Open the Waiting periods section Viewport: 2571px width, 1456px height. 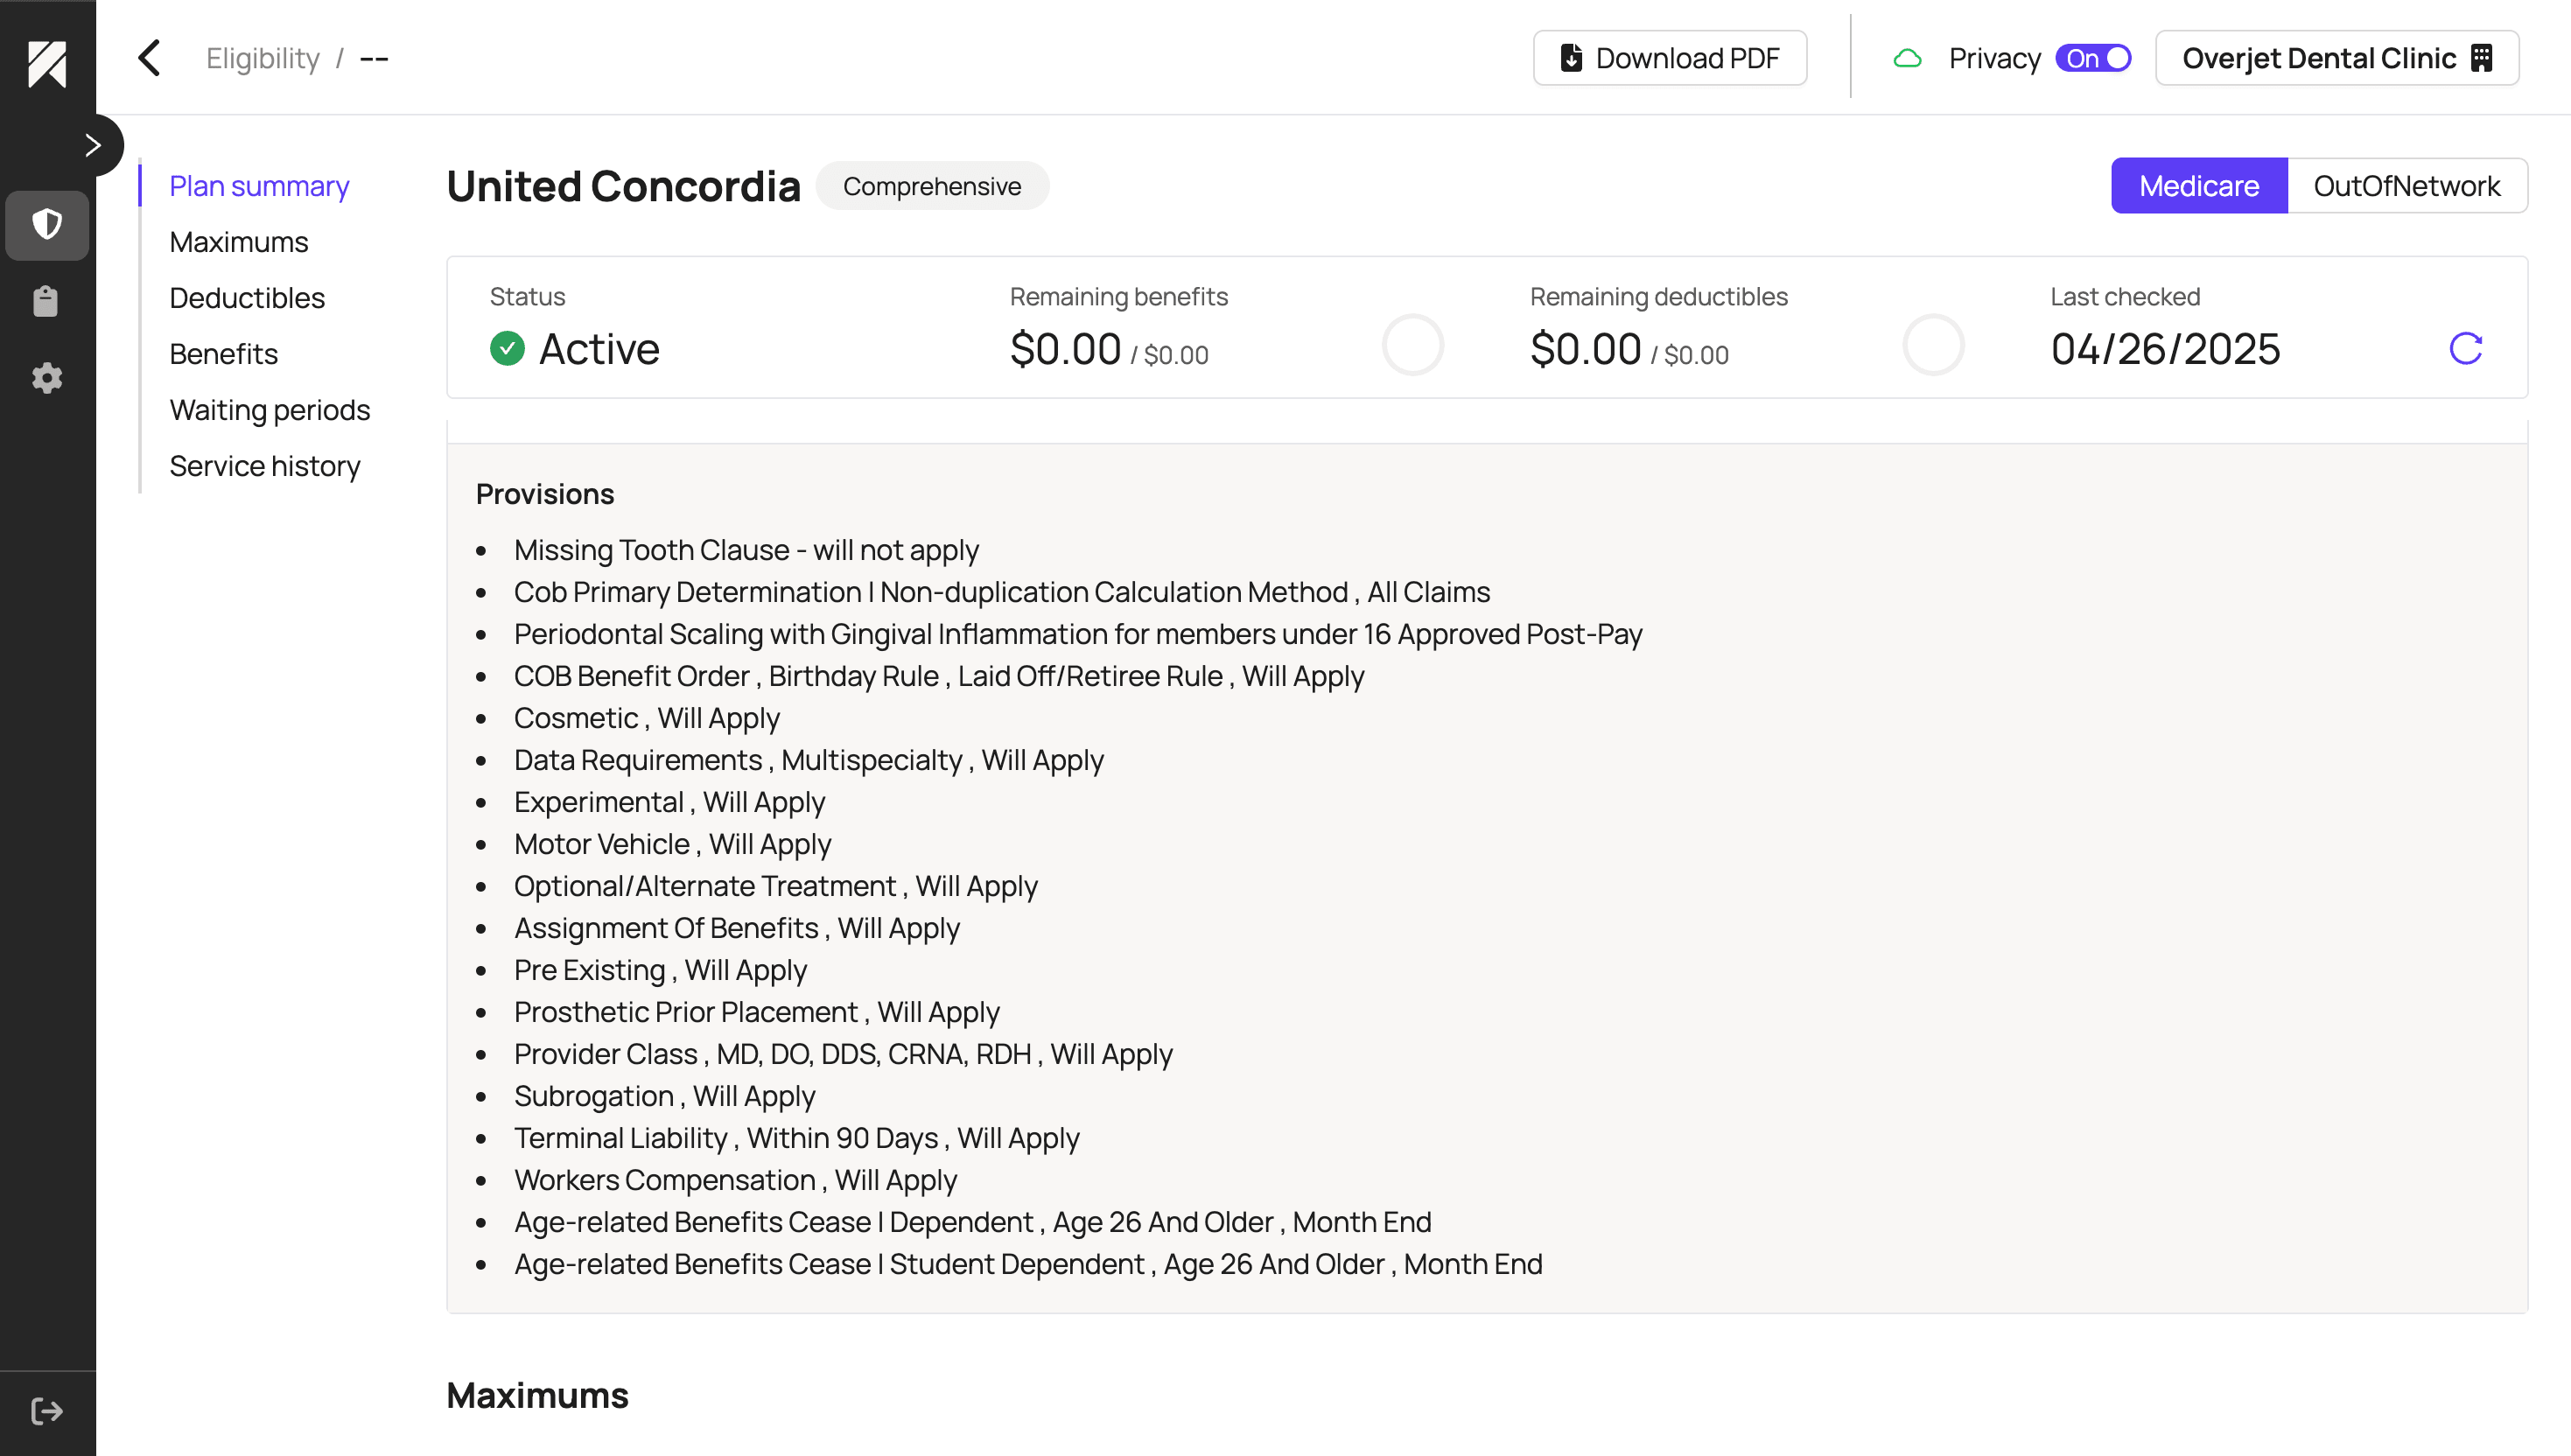[270, 409]
